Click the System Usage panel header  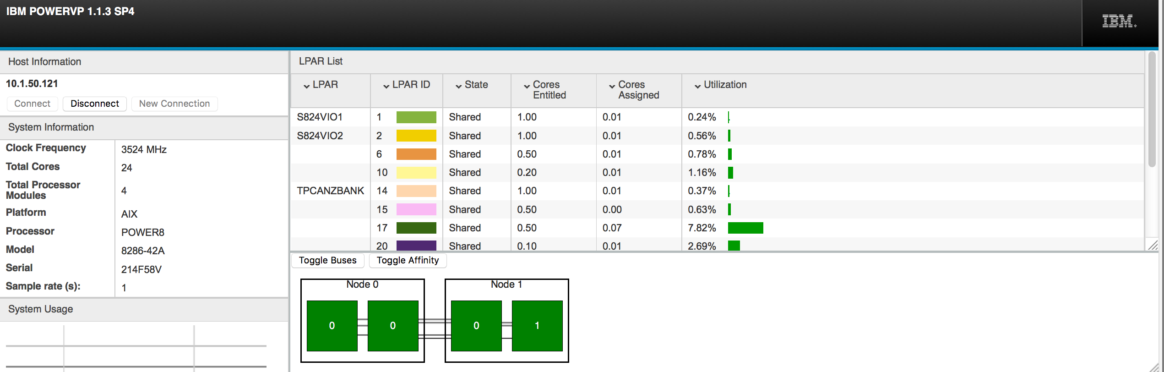144,309
